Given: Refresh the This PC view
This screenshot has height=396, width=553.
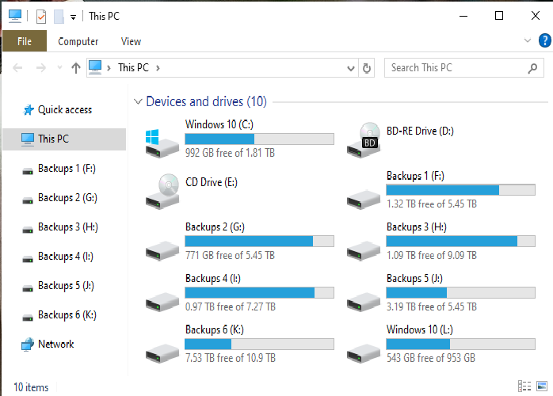Looking at the screenshot, I should pyautogui.click(x=367, y=68).
